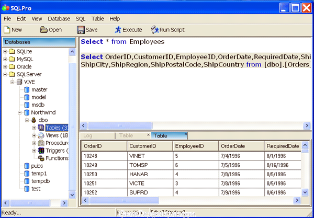Image resolution: width=314 pixels, height=218 pixels.
Task: Sort by the OrderID column header
Action: 104,146
